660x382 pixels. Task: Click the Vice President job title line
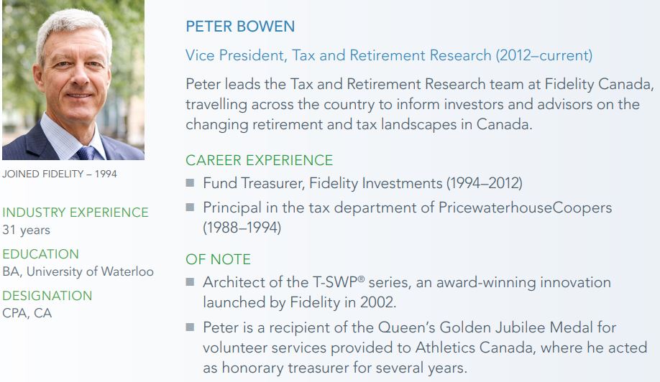(388, 55)
